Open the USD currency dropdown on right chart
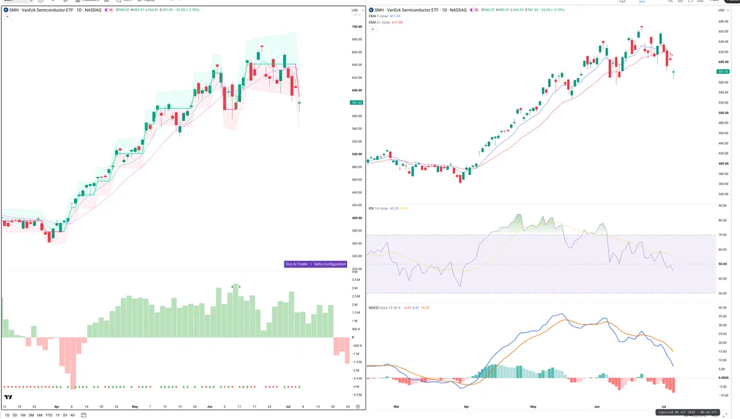This screenshot has width=740, height=419. 723,10
